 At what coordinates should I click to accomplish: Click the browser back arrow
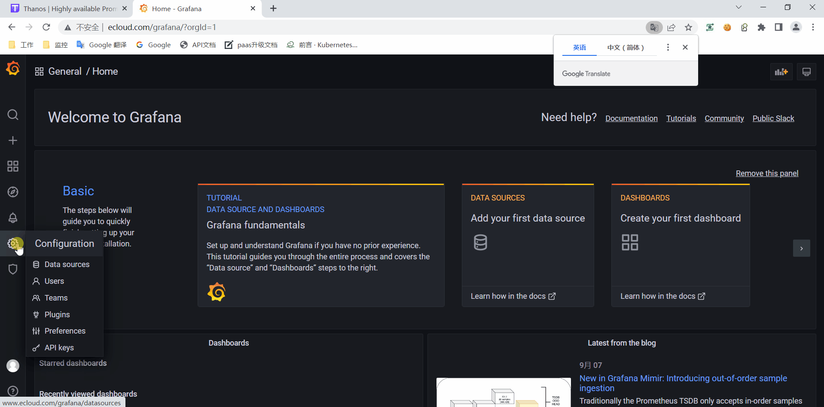(12, 27)
